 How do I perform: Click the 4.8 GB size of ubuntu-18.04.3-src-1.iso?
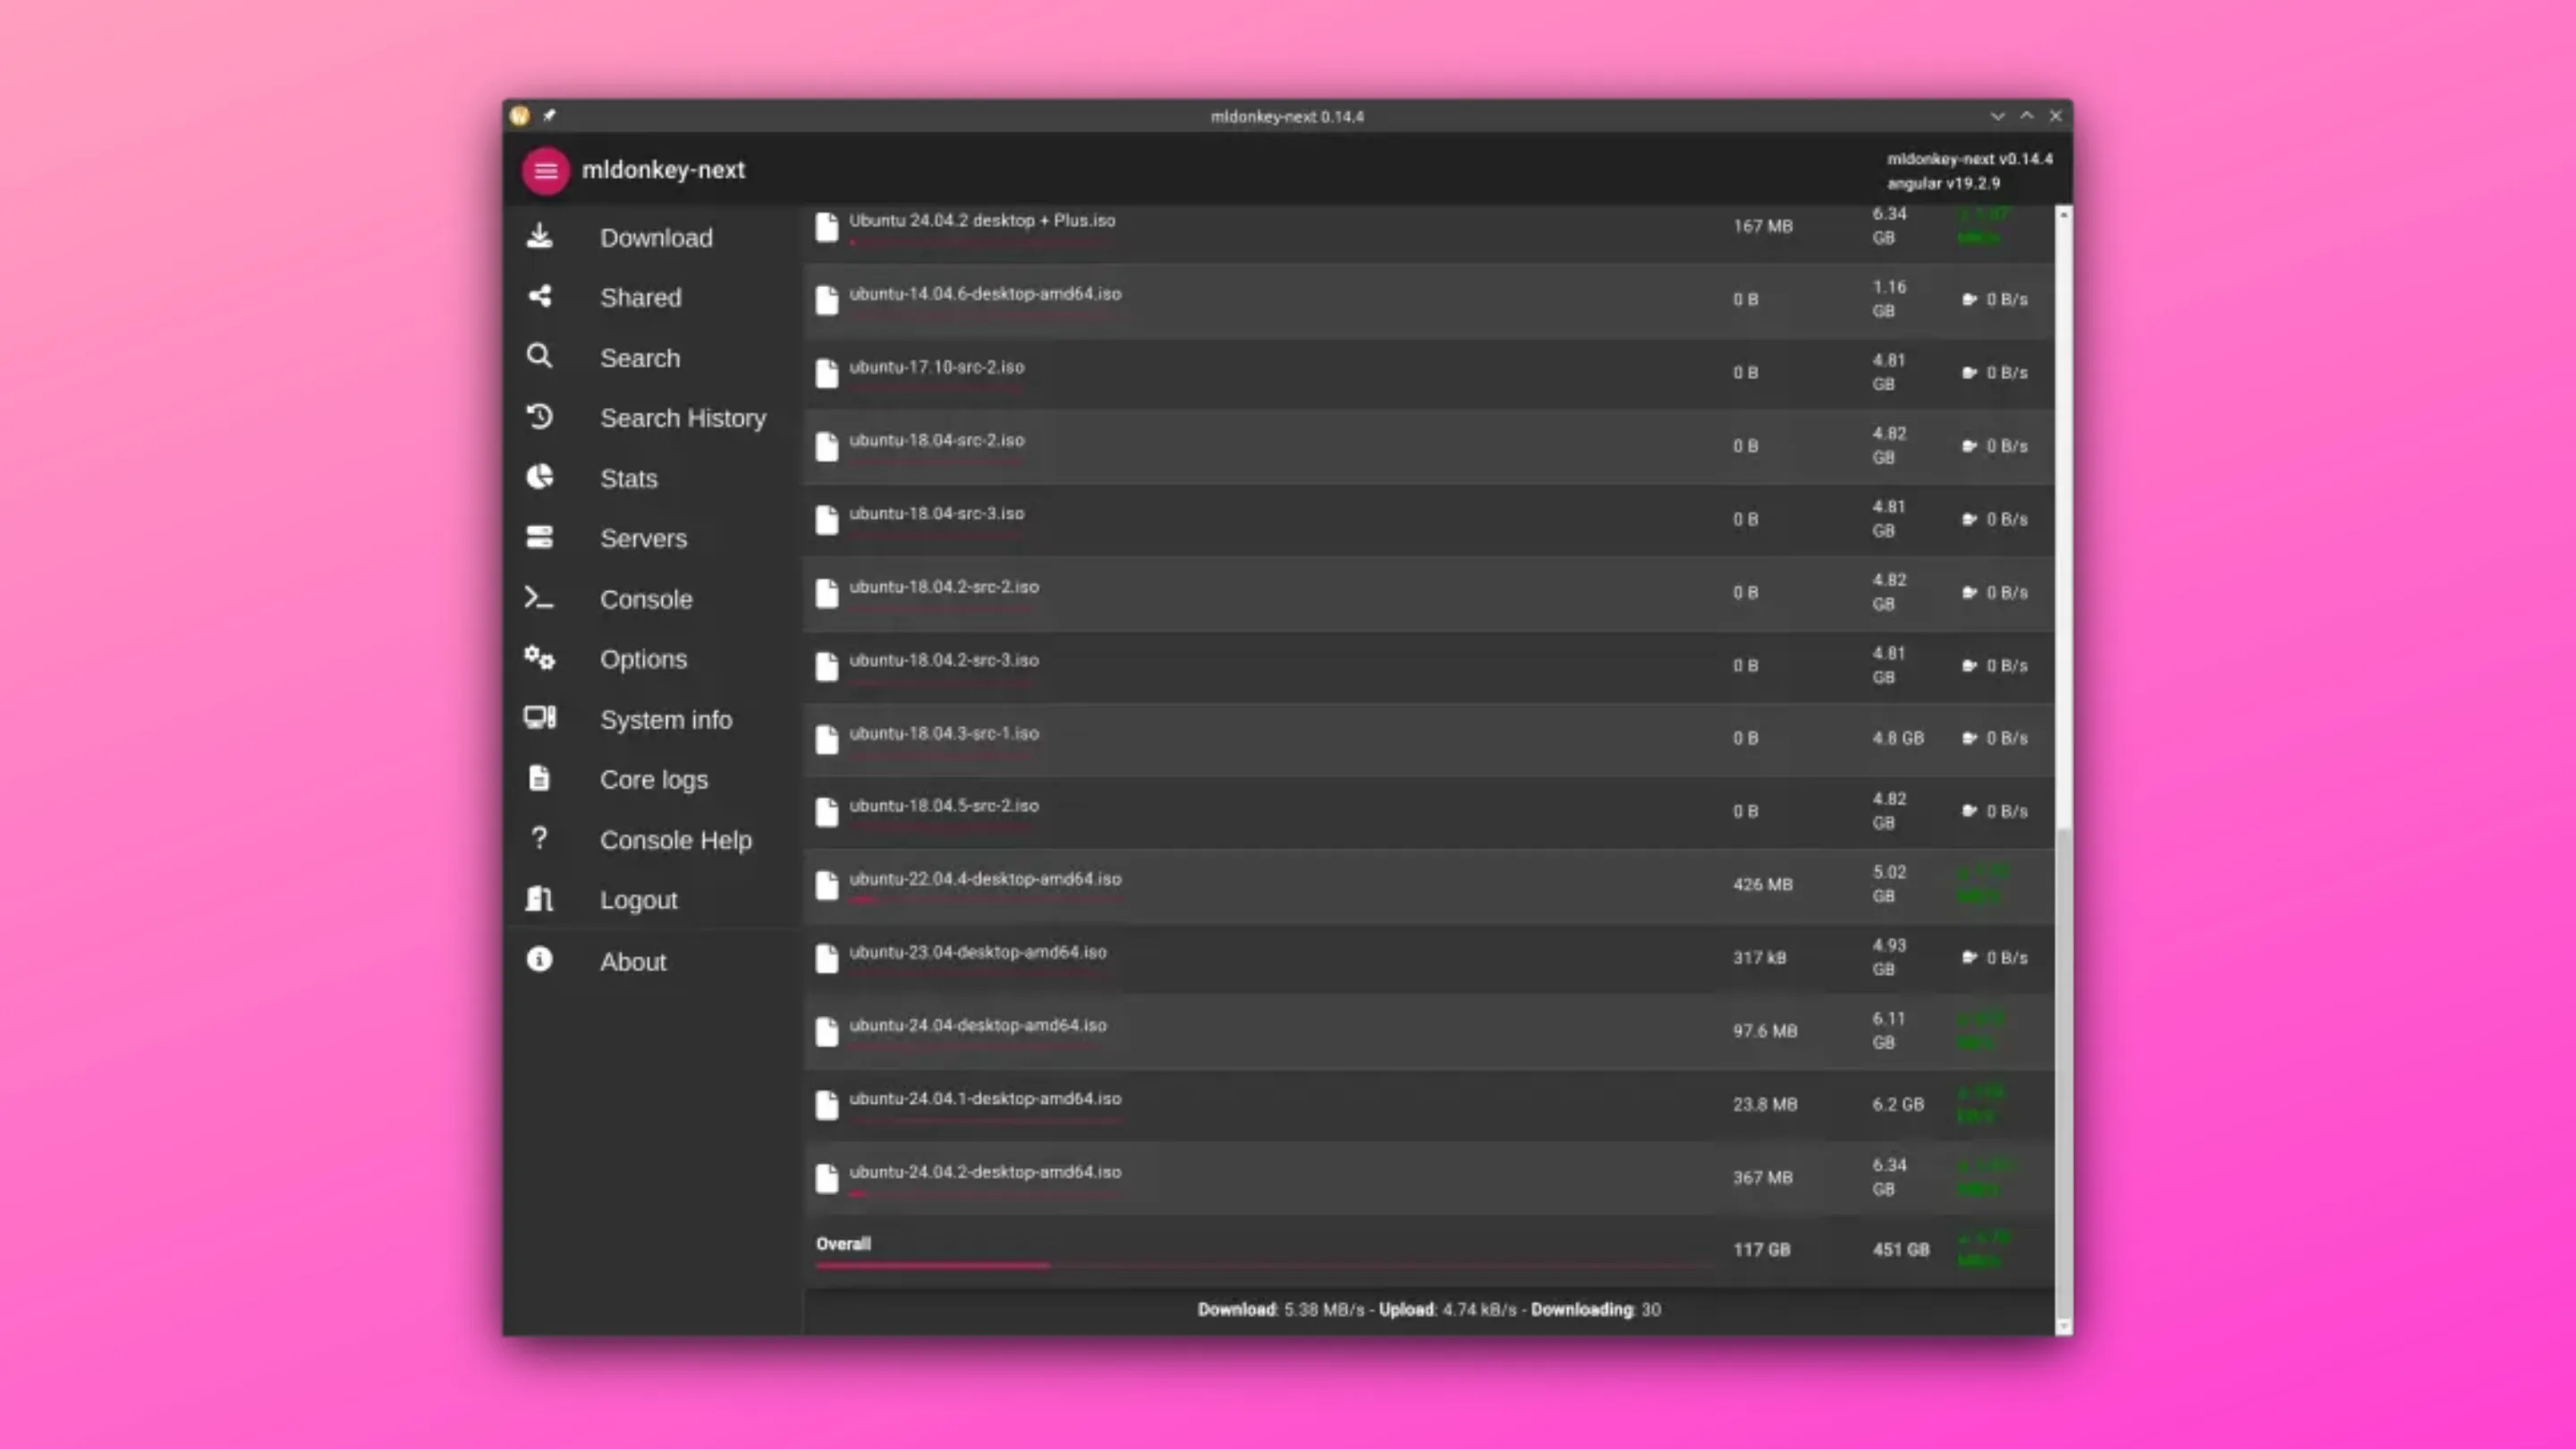click(1898, 738)
